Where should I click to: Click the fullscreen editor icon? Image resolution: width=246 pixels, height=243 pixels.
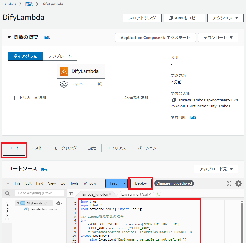pos(229,183)
